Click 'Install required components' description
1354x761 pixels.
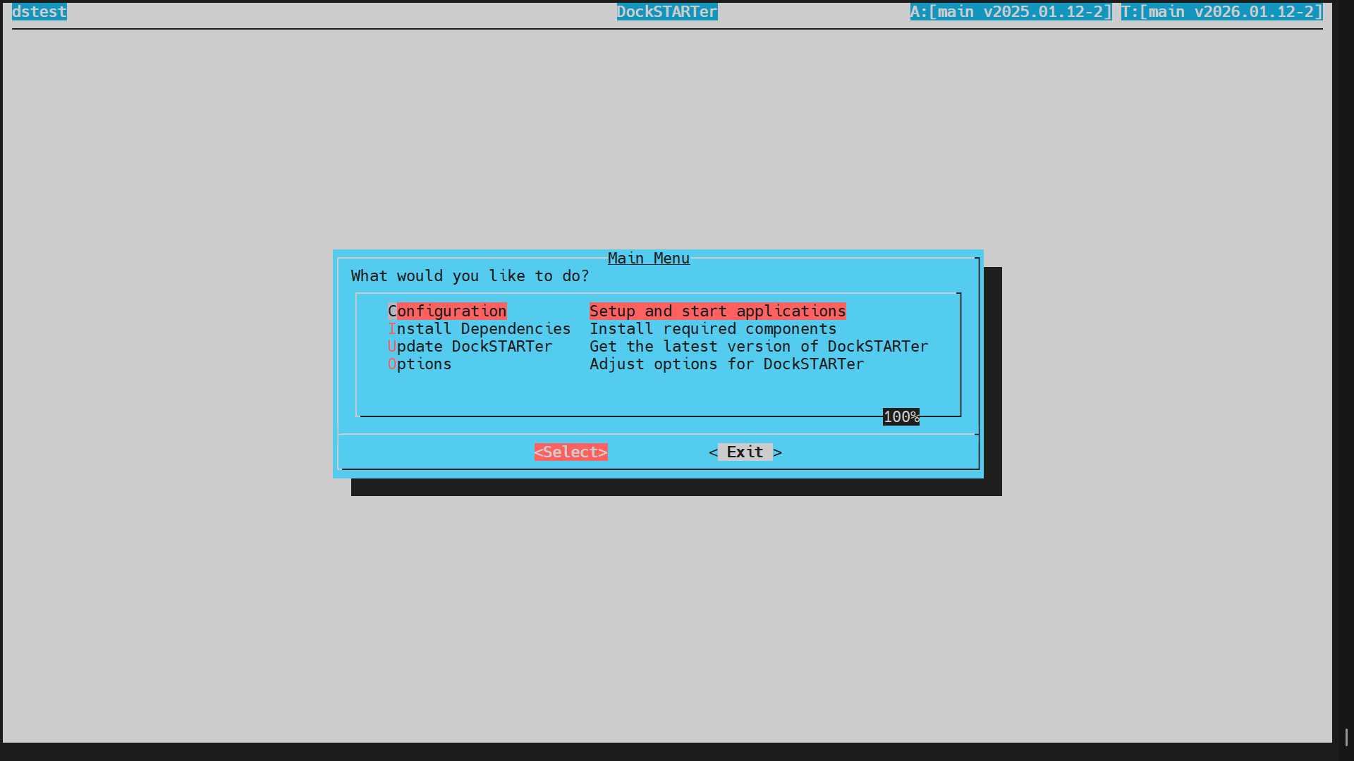713,328
